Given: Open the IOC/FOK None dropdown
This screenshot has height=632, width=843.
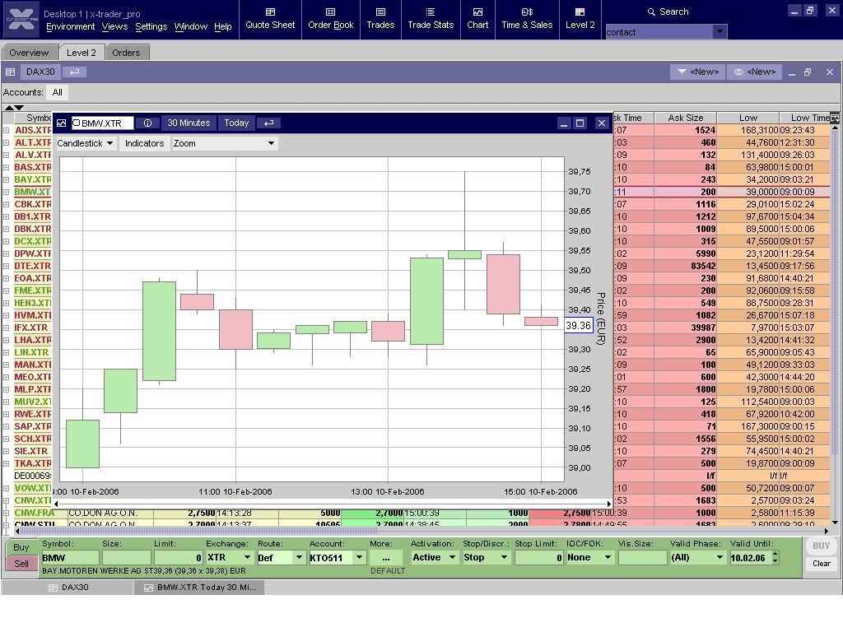Looking at the screenshot, I should point(608,558).
